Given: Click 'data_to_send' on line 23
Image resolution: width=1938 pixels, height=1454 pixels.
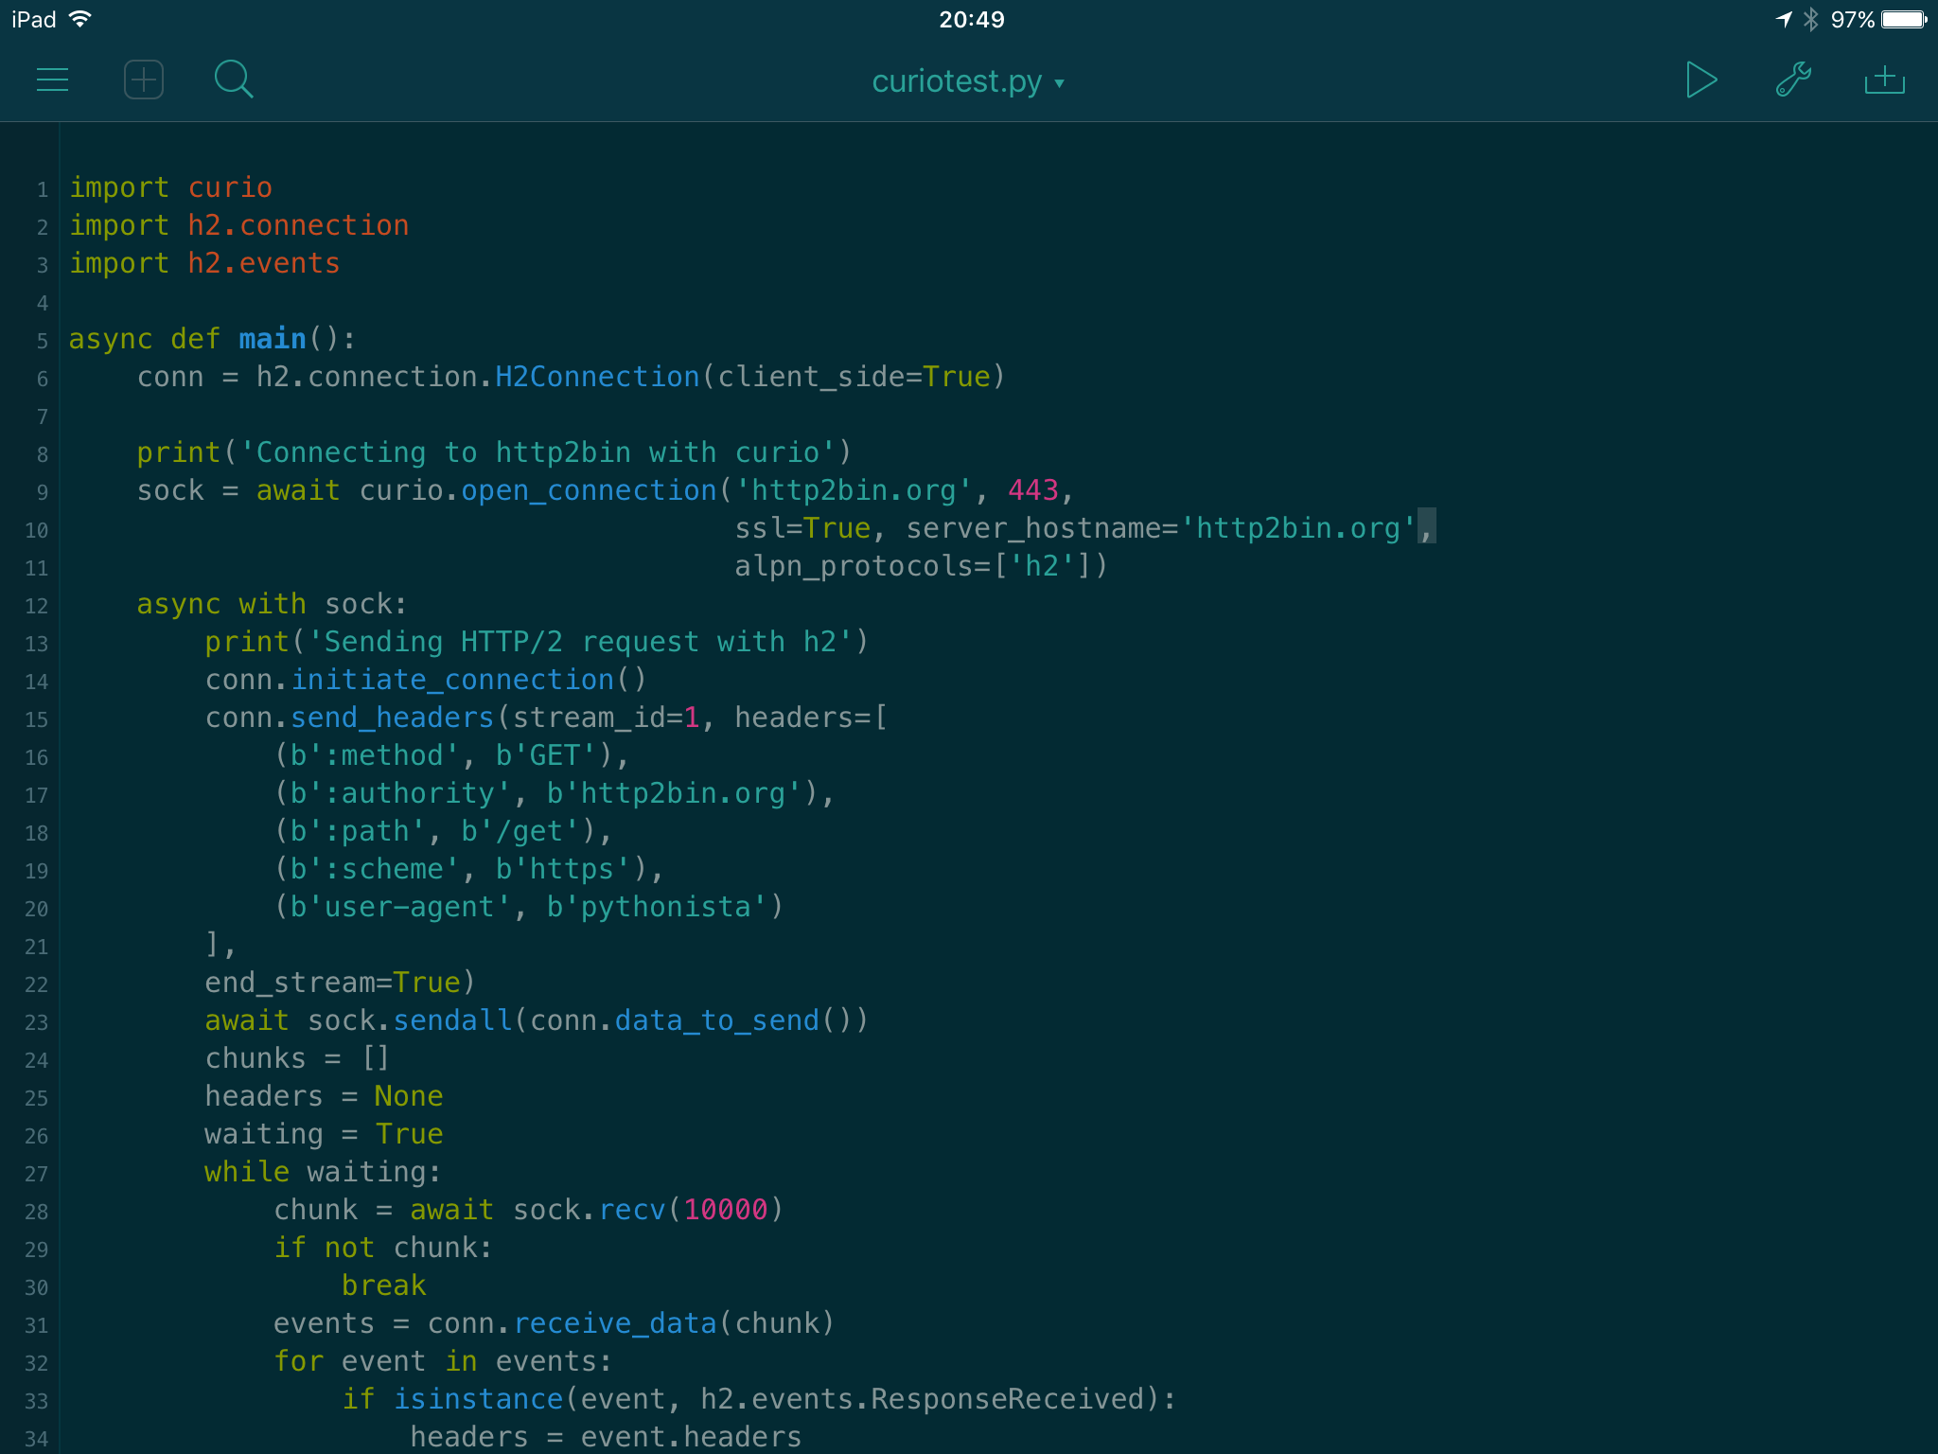Looking at the screenshot, I should [x=716, y=1020].
